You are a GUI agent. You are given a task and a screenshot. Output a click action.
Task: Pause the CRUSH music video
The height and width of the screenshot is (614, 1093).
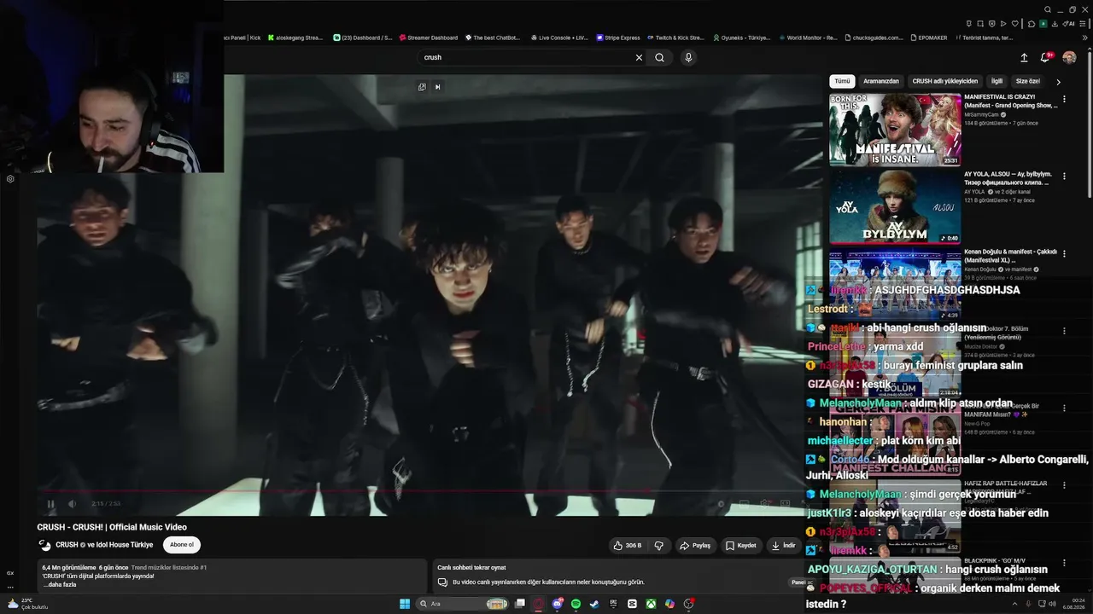tap(50, 504)
